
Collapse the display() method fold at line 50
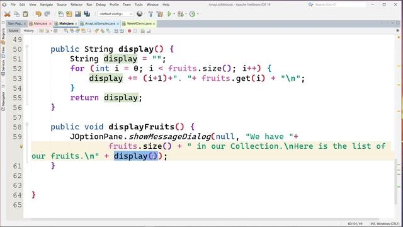[x=26, y=47]
